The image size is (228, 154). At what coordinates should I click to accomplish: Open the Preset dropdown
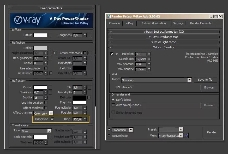(171, 129)
